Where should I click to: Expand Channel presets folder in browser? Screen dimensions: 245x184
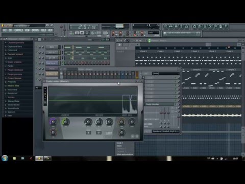tap(16, 42)
